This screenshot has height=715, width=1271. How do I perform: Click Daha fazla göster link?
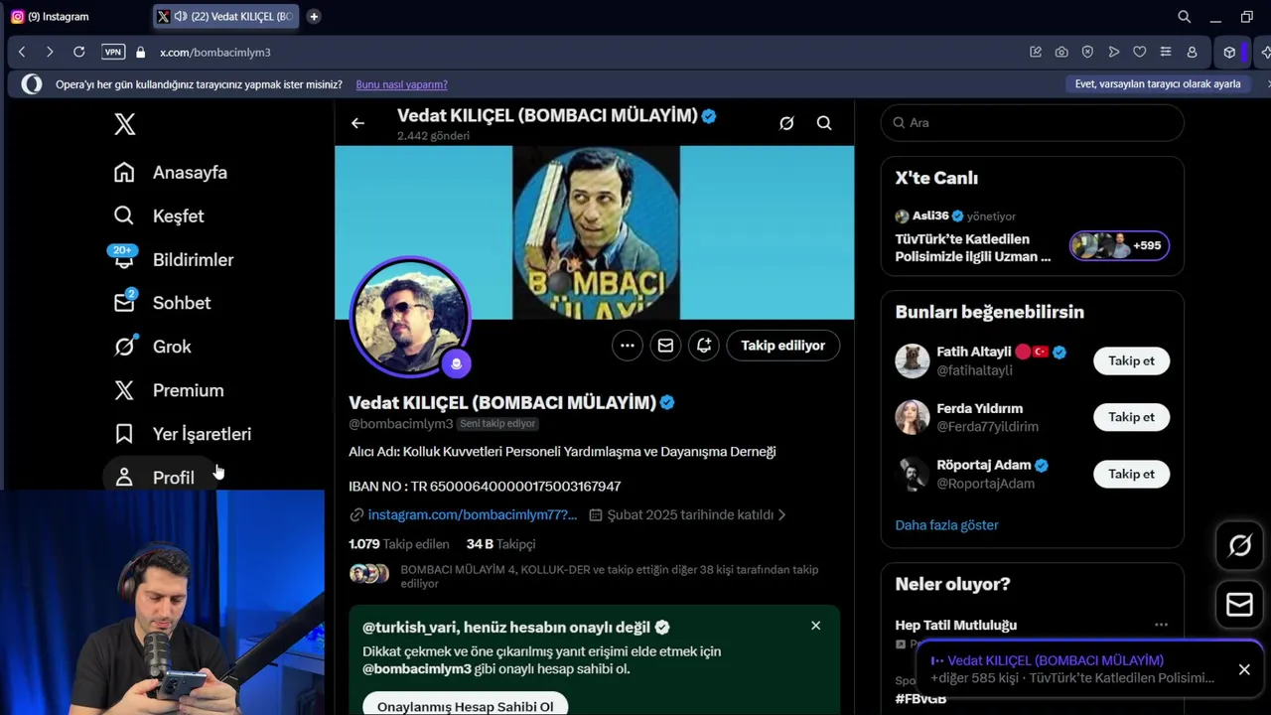click(x=946, y=524)
